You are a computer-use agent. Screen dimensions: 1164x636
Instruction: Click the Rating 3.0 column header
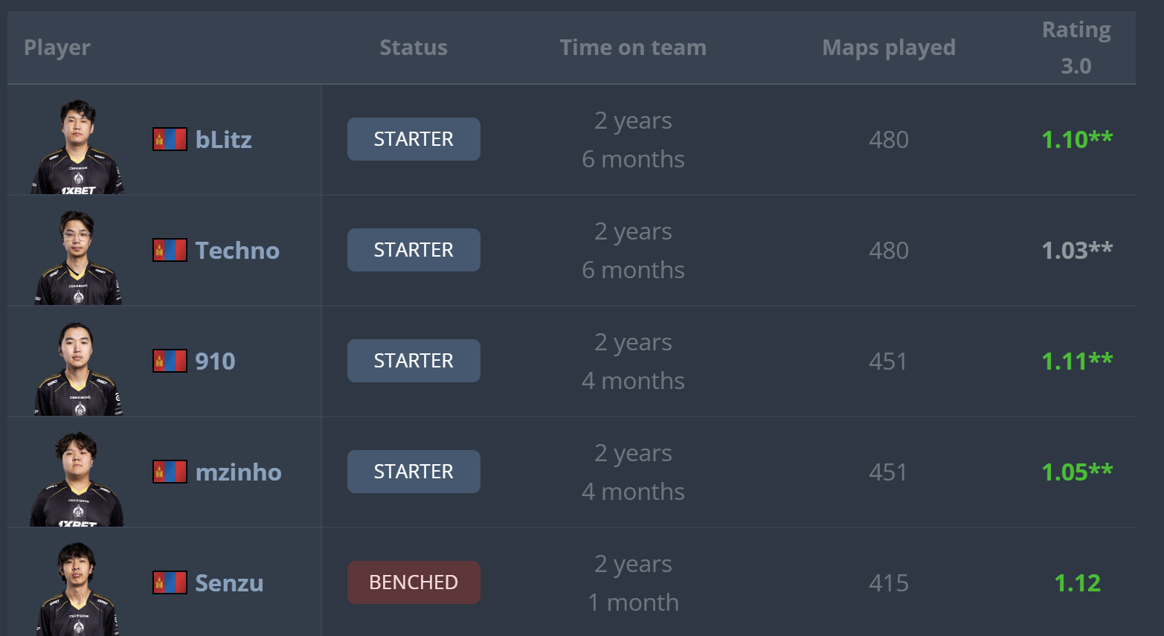pos(1076,48)
